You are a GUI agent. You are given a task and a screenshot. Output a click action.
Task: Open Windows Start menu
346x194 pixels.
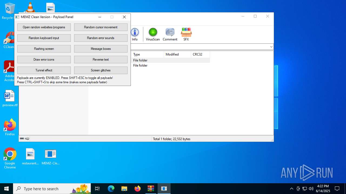point(6,189)
